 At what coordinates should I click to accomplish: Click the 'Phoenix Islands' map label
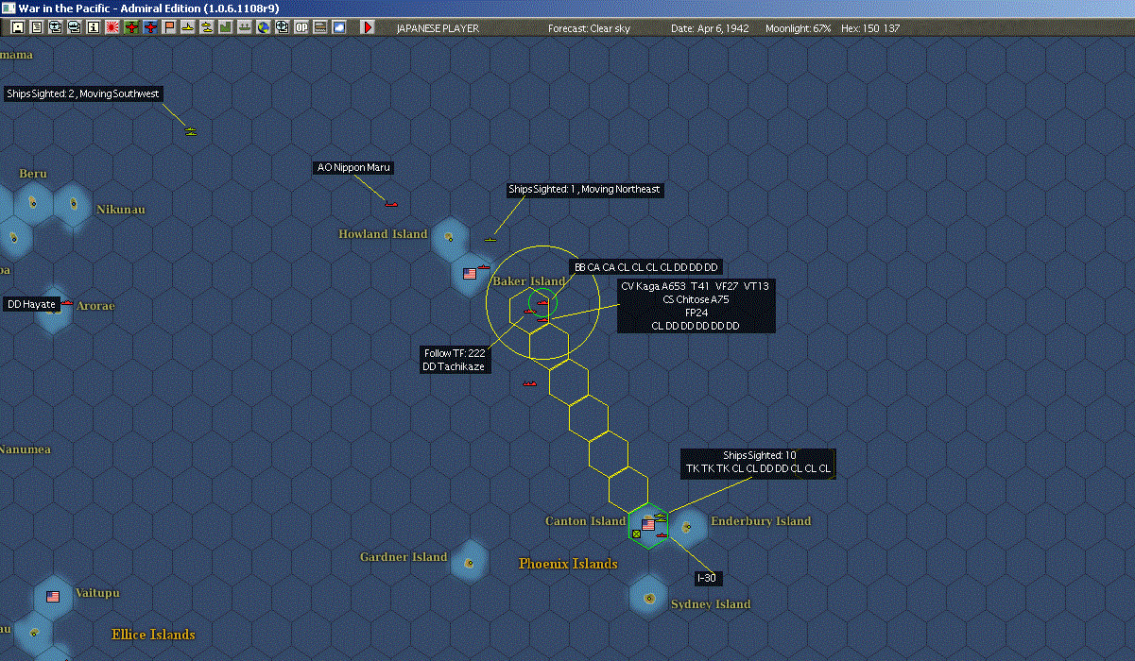tap(568, 564)
